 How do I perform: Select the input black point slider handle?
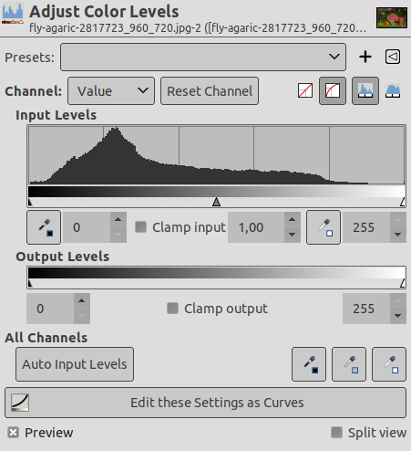(30, 202)
